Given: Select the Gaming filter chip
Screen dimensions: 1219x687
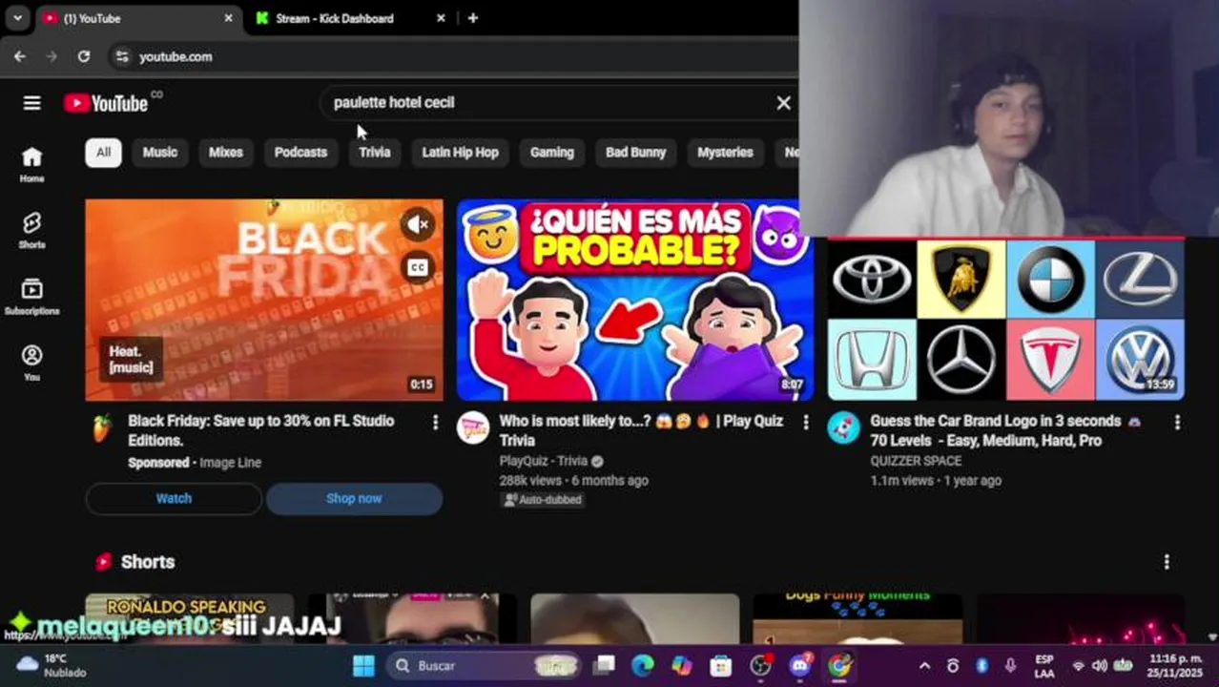Looking at the screenshot, I should coord(552,152).
